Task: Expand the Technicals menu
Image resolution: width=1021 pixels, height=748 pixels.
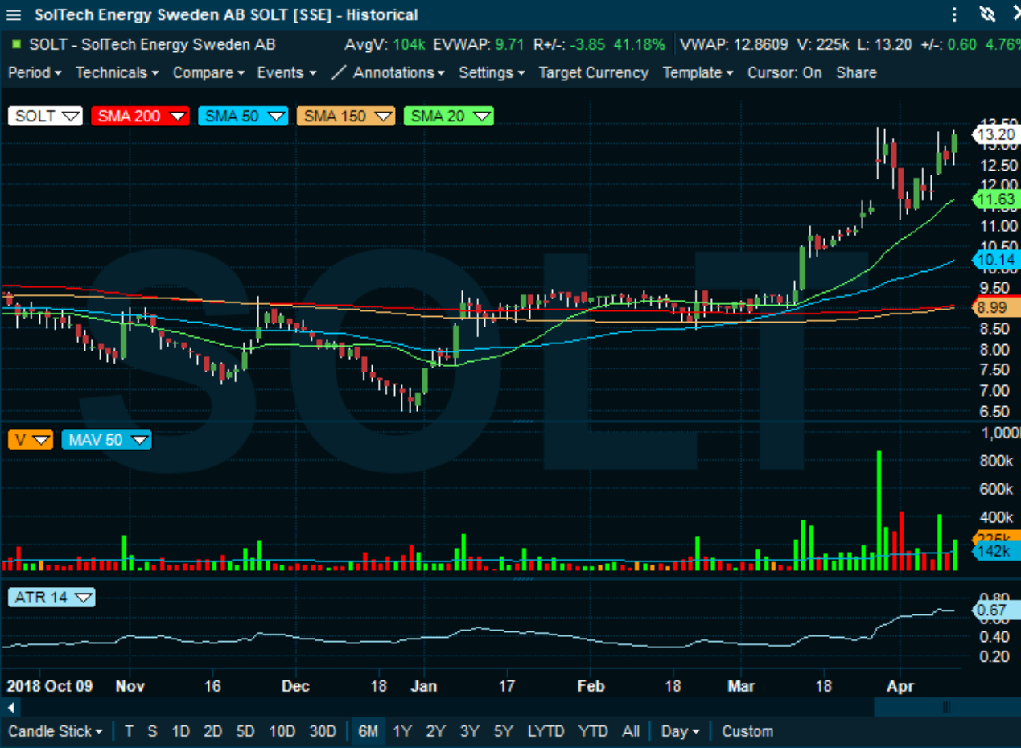Action: (x=117, y=72)
